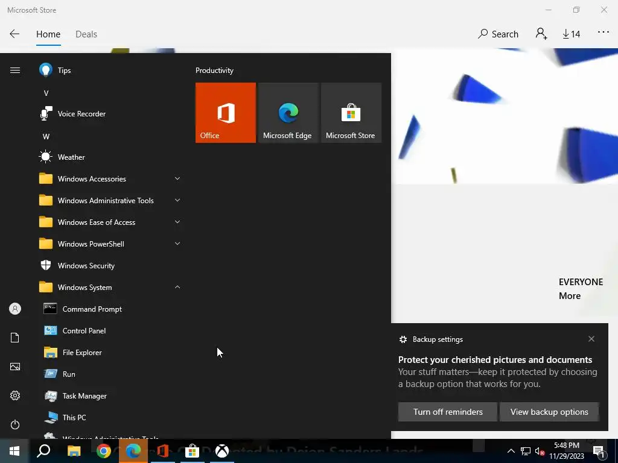
Task: Click the More link in Store
Action: coord(570,295)
